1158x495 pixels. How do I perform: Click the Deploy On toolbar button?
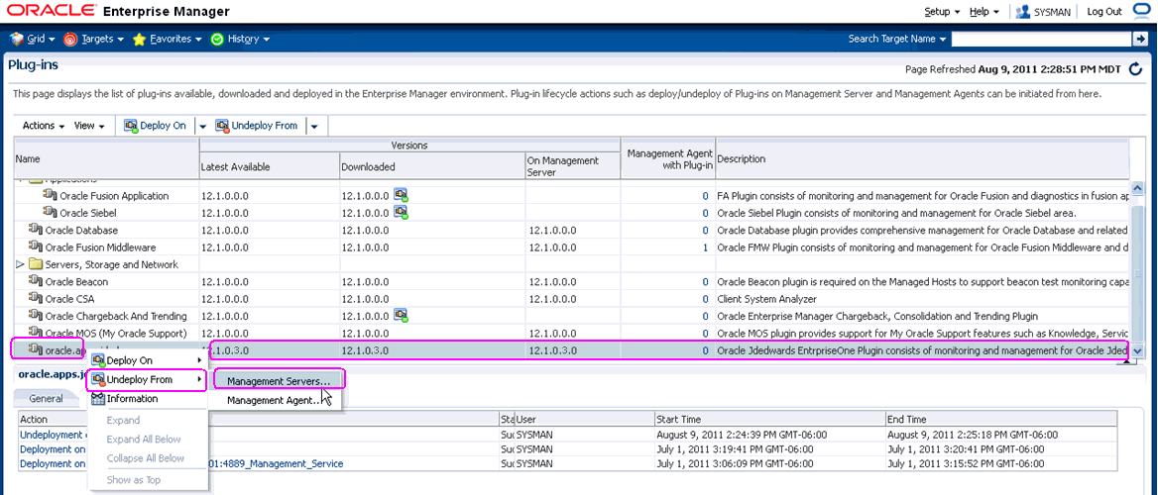click(155, 126)
